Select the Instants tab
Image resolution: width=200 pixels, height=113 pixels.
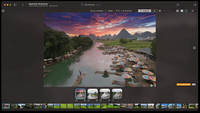pos(144,11)
